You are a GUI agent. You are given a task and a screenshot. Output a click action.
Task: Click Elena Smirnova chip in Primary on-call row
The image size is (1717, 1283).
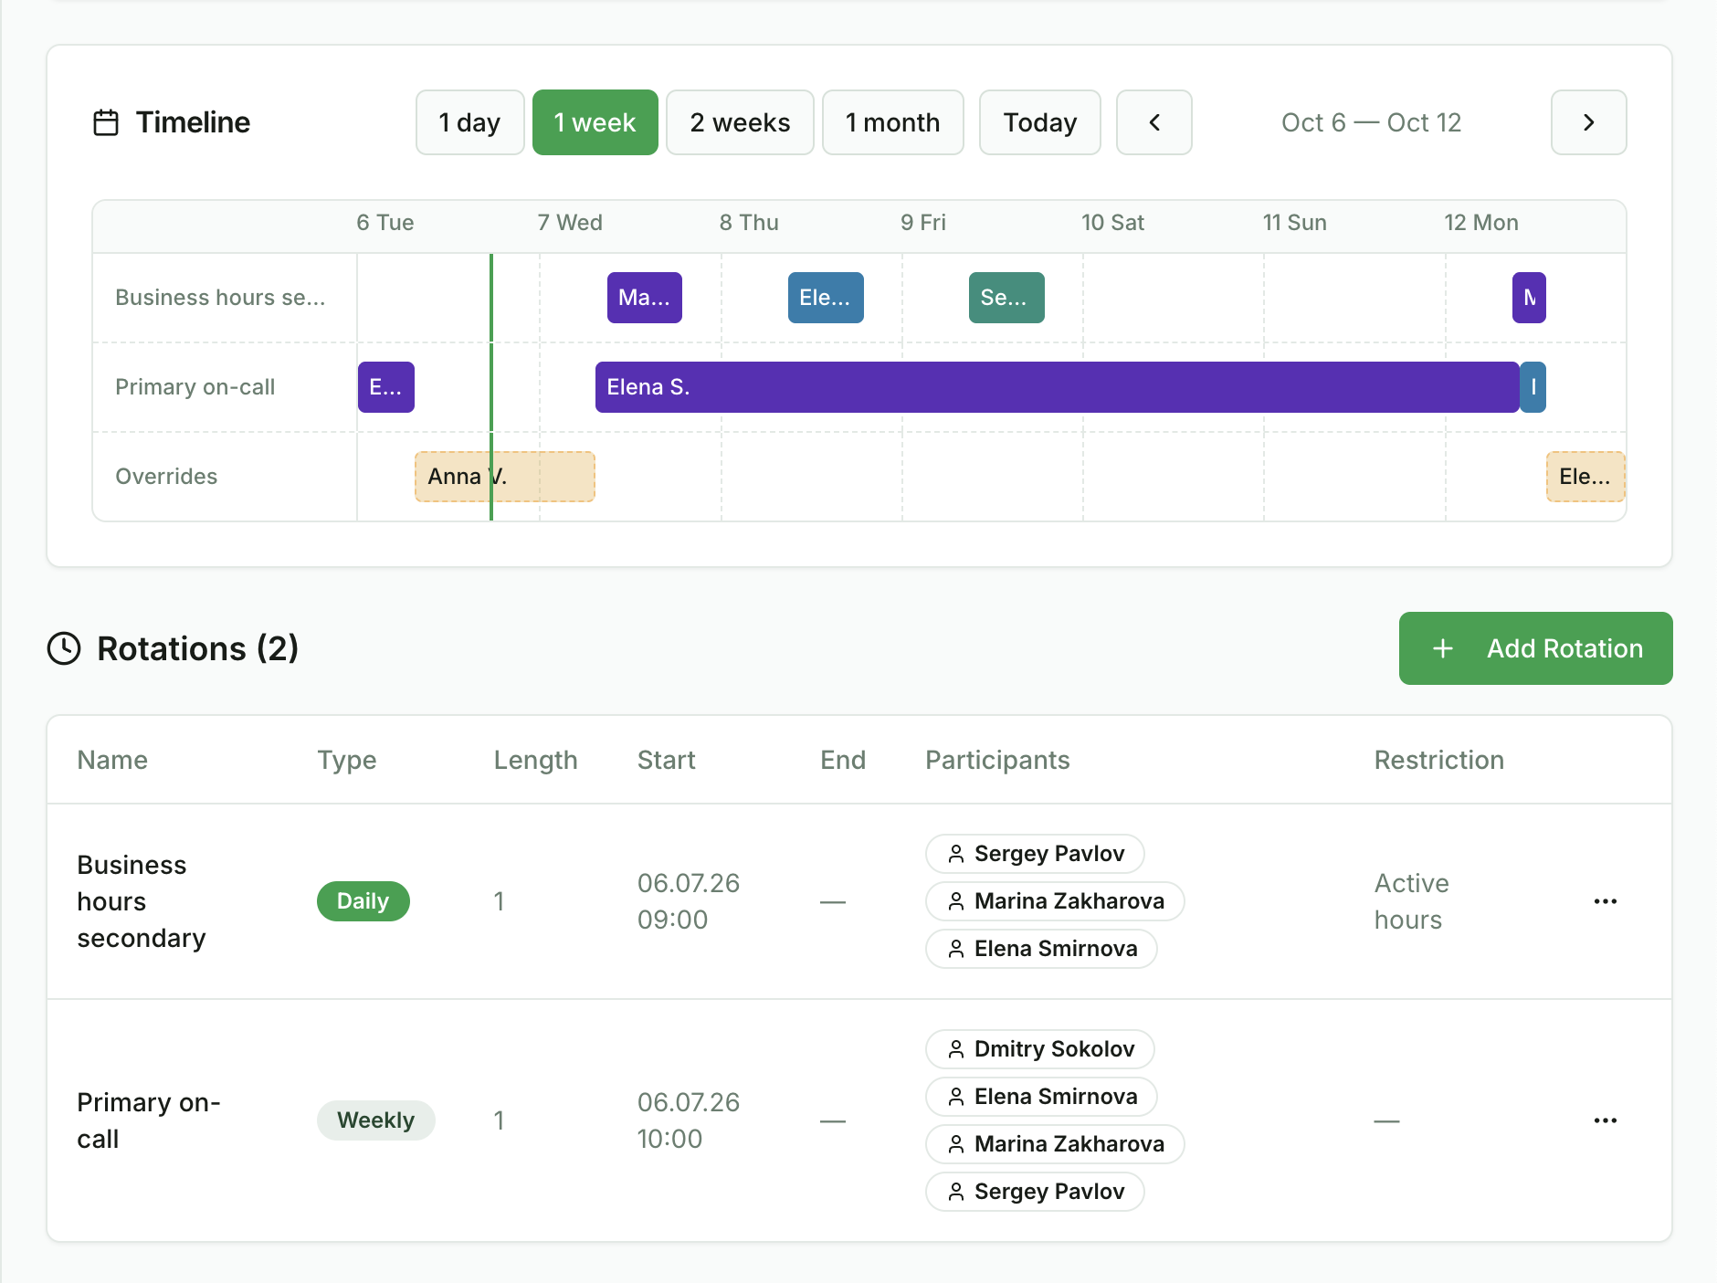1041,1097
